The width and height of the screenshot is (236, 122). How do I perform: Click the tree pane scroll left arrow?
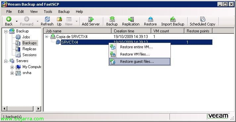coord(4,108)
